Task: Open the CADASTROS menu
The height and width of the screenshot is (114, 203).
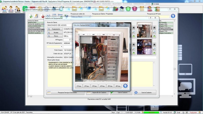Action: 5,4
